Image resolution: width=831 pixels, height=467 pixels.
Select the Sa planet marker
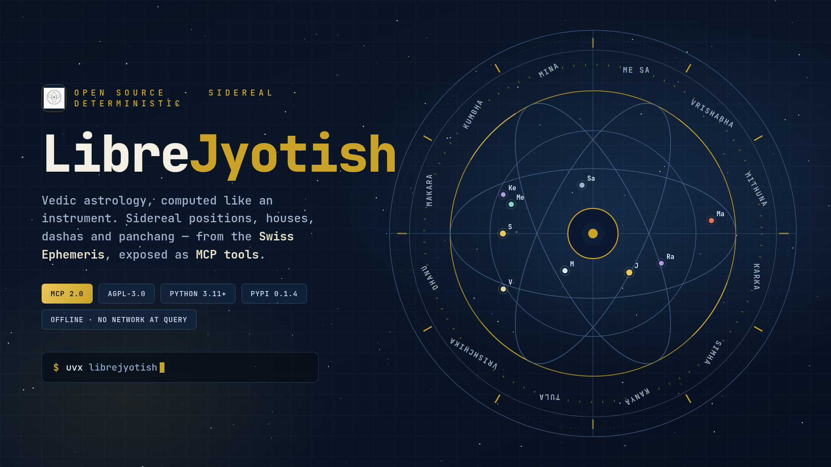tap(582, 185)
